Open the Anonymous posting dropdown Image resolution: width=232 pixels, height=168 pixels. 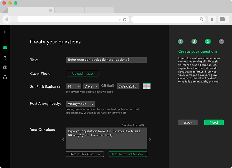point(80,104)
